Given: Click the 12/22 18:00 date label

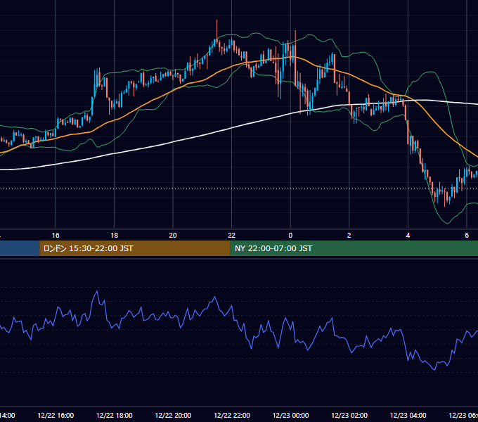Looking at the screenshot, I should pos(115,415).
